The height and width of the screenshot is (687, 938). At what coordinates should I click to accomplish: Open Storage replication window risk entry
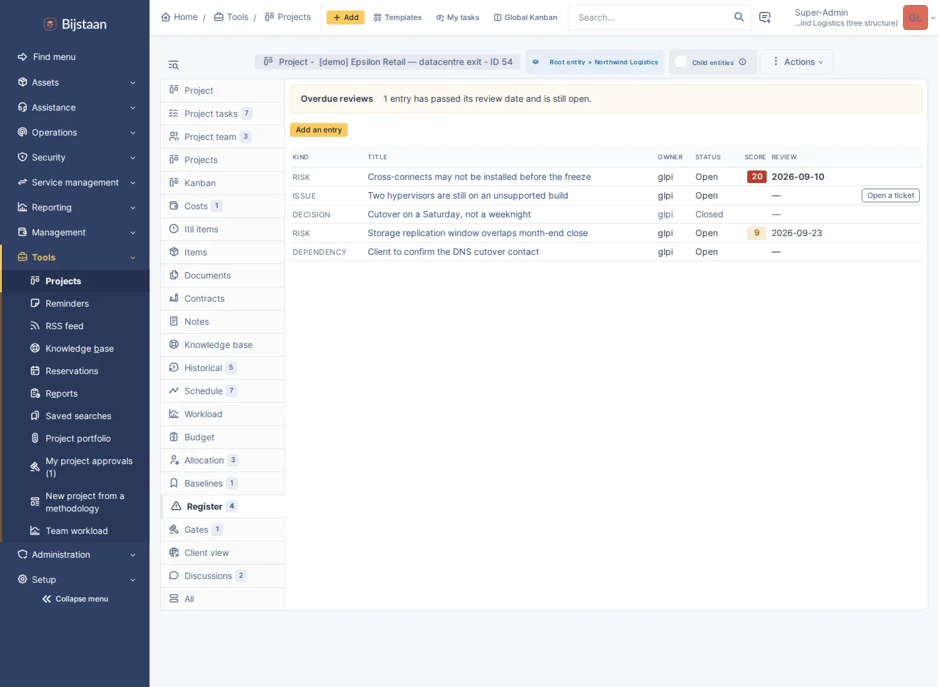click(478, 233)
